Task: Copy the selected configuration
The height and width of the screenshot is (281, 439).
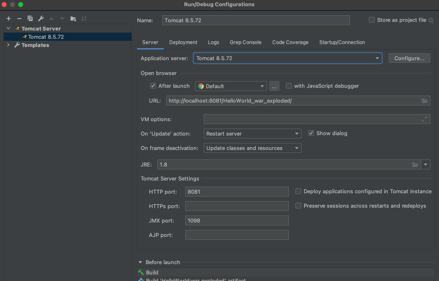Action: (x=30, y=19)
